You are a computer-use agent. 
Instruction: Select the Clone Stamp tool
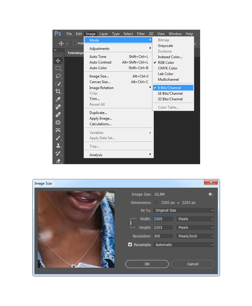[58, 146]
